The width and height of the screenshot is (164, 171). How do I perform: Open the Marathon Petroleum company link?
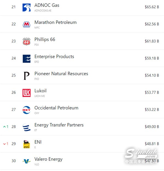click(55, 22)
